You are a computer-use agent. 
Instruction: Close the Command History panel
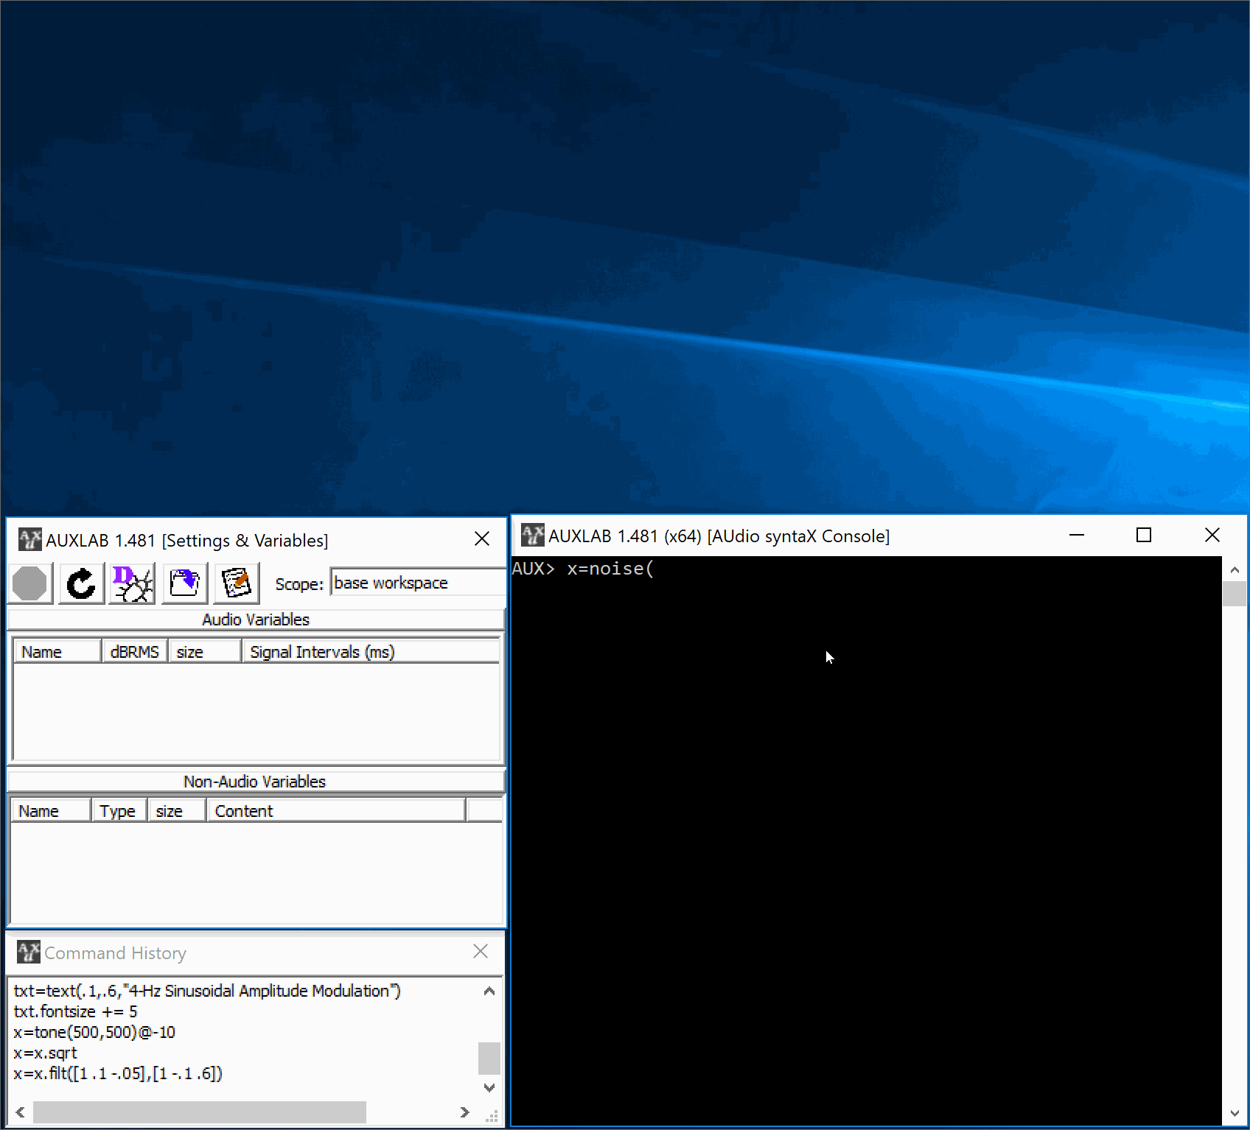(481, 952)
